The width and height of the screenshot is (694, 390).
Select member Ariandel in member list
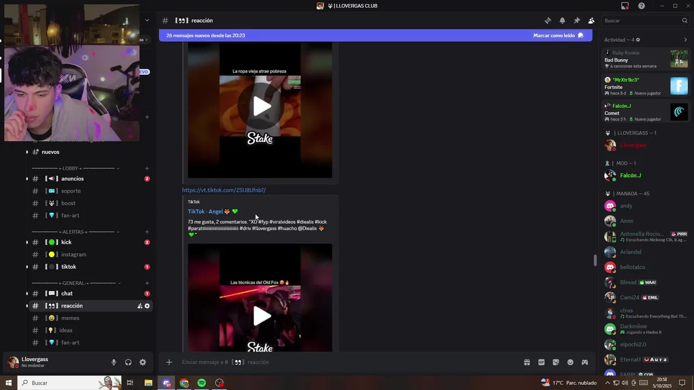pyautogui.click(x=646, y=252)
